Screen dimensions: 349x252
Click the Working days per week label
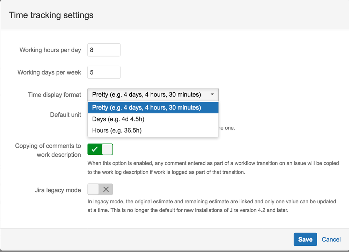(x=49, y=72)
